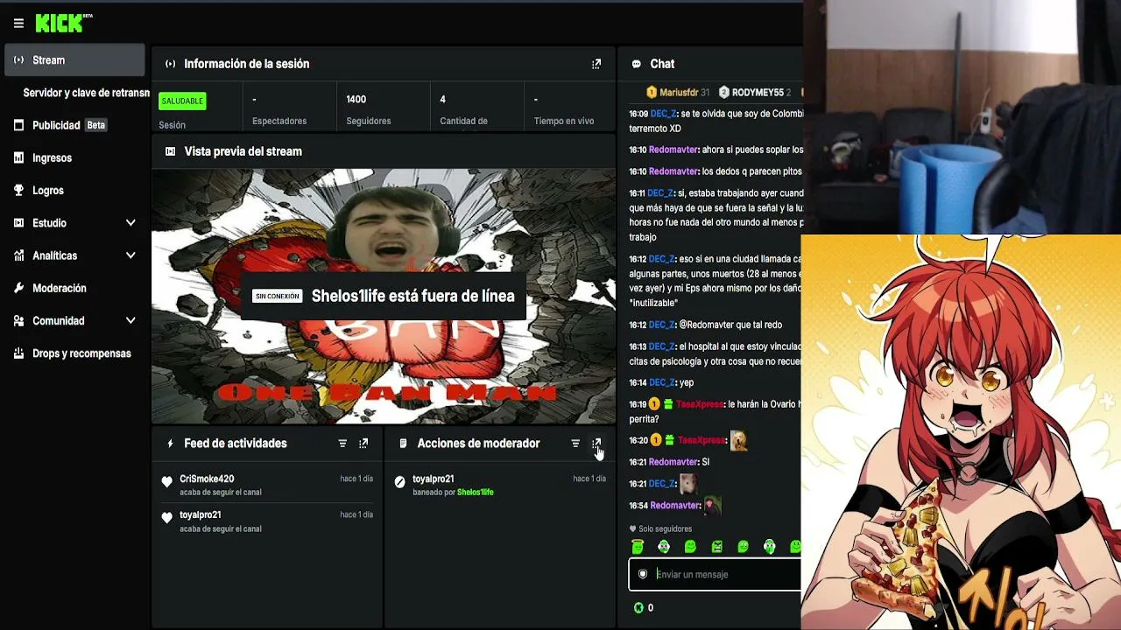Insert the angry square-face emote

coord(716,547)
